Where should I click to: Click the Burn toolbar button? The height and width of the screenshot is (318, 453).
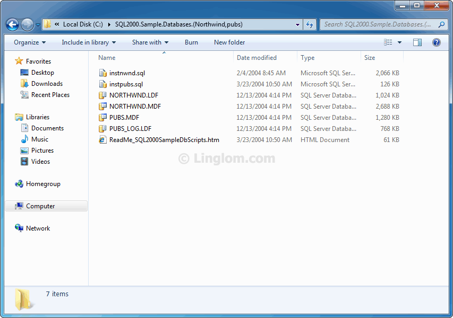point(191,42)
